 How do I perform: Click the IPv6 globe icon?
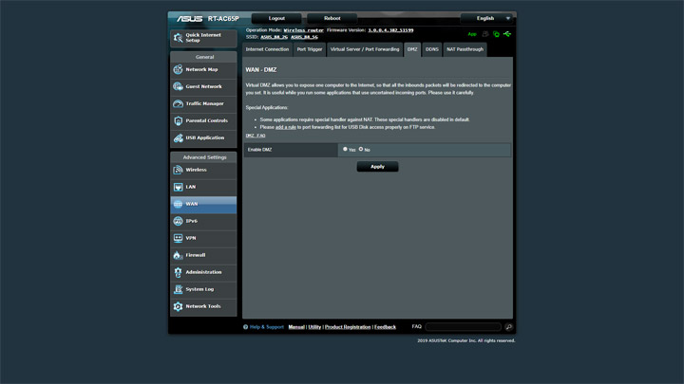(x=178, y=221)
